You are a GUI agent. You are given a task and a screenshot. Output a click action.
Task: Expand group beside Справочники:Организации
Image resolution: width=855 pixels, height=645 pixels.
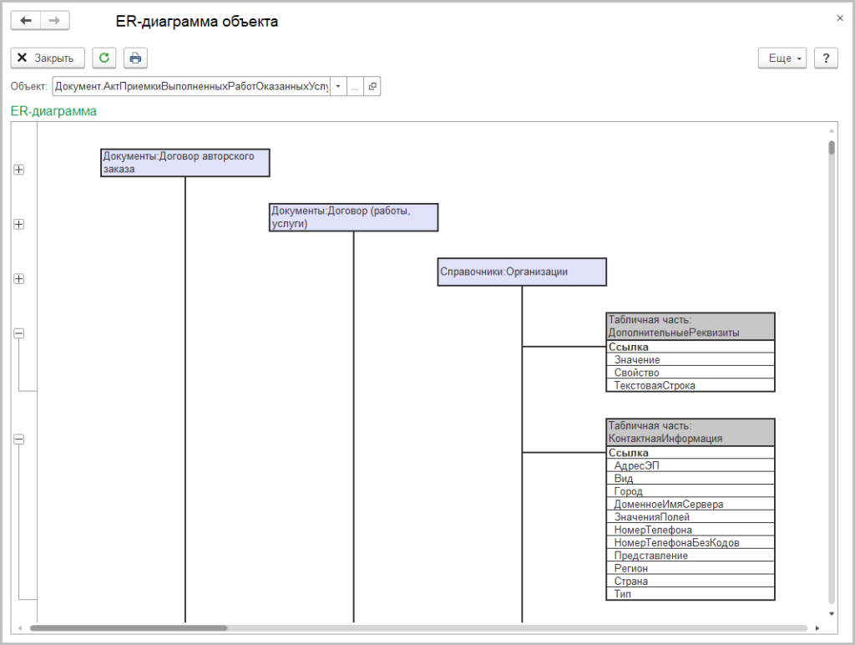(19, 278)
